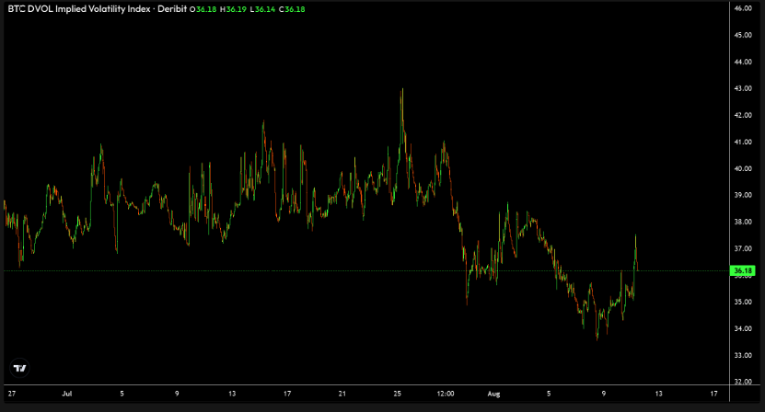Viewport: 765px width, 412px height.
Task: Click the 25 date label on time axis
Action: pyautogui.click(x=397, y=394)
